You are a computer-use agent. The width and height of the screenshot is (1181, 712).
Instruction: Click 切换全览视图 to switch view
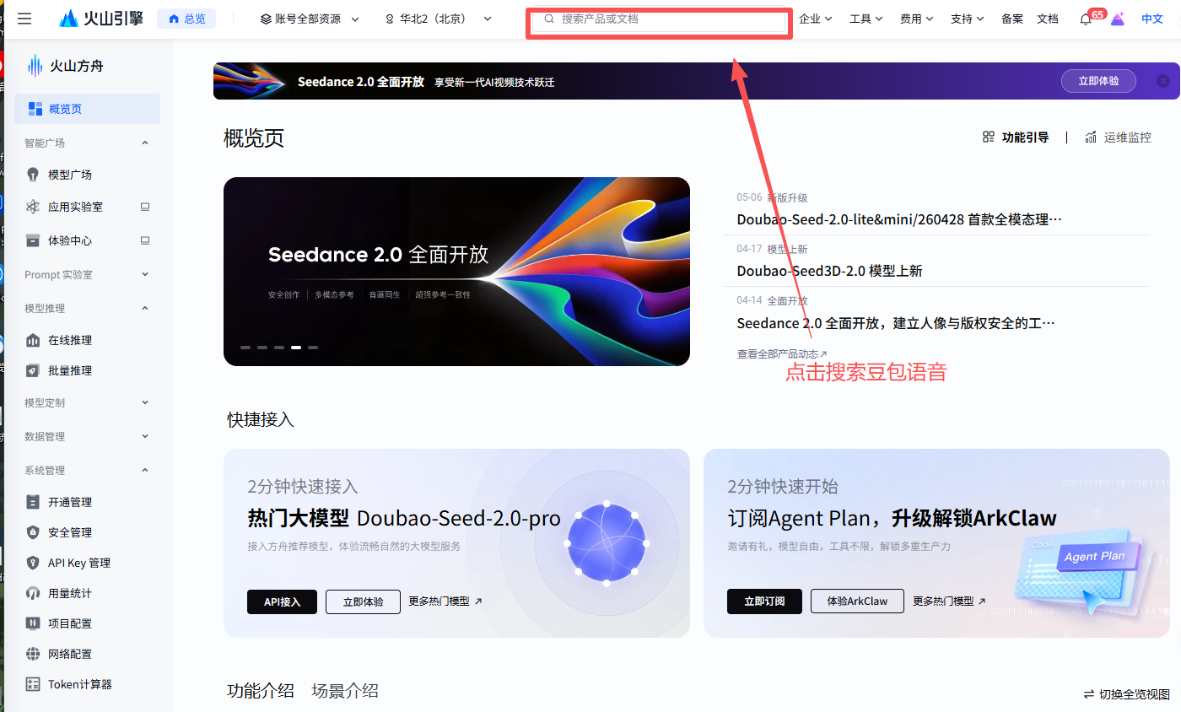[x=1127, y=694]
